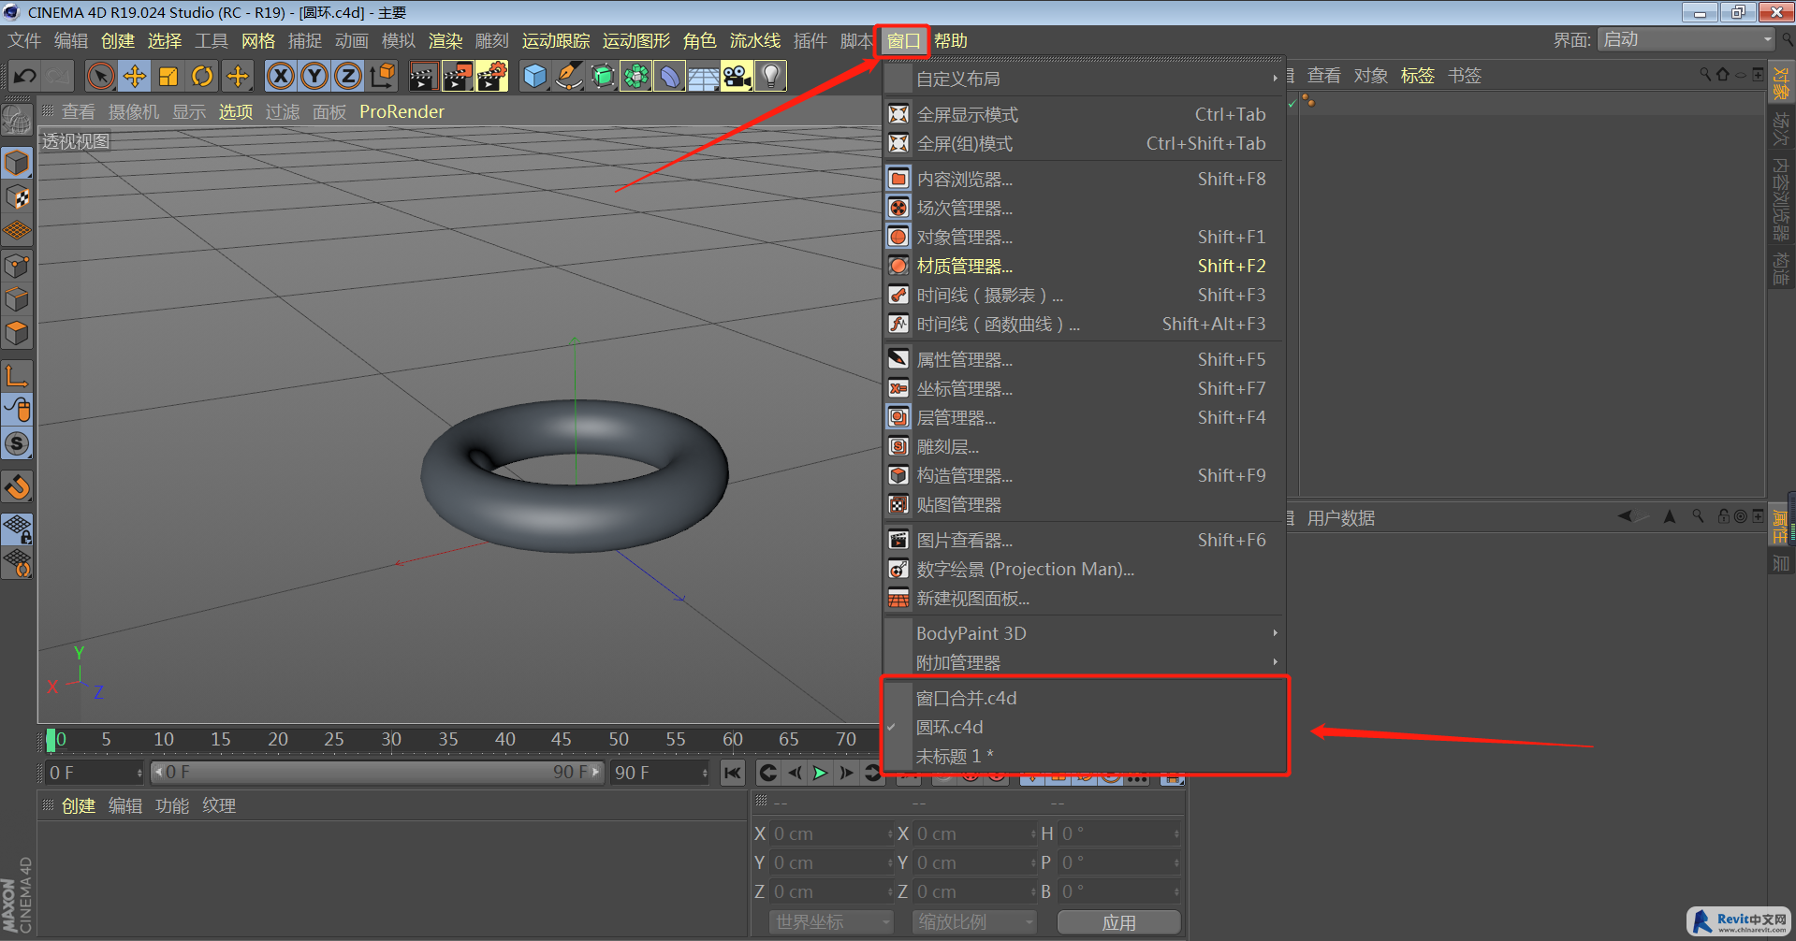1796x941 pixels.
Task: Add a Cube primitive object
Action: pos(535,76)
